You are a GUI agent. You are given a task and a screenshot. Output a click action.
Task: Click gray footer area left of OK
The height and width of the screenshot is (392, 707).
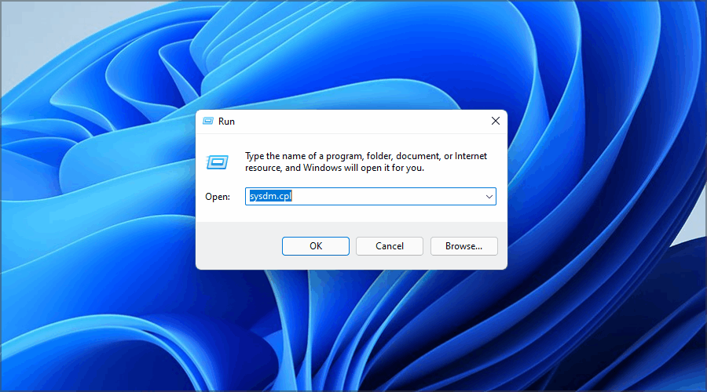[236, 246]
